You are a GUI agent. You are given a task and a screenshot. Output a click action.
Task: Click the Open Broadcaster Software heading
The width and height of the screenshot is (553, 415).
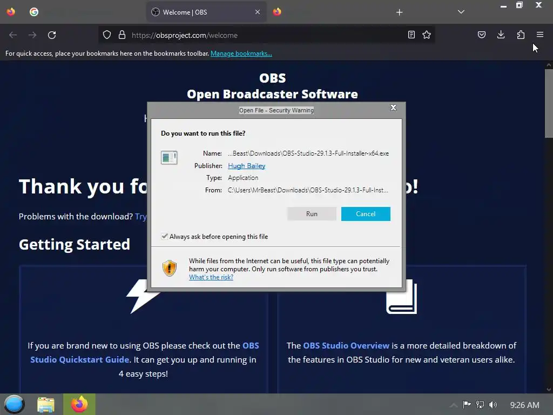pos(272,94)
